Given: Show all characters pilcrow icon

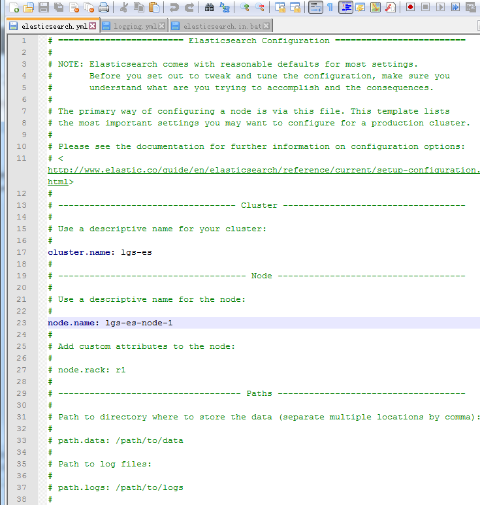Looking at the screenshot, I should click(x=330, y=7).
